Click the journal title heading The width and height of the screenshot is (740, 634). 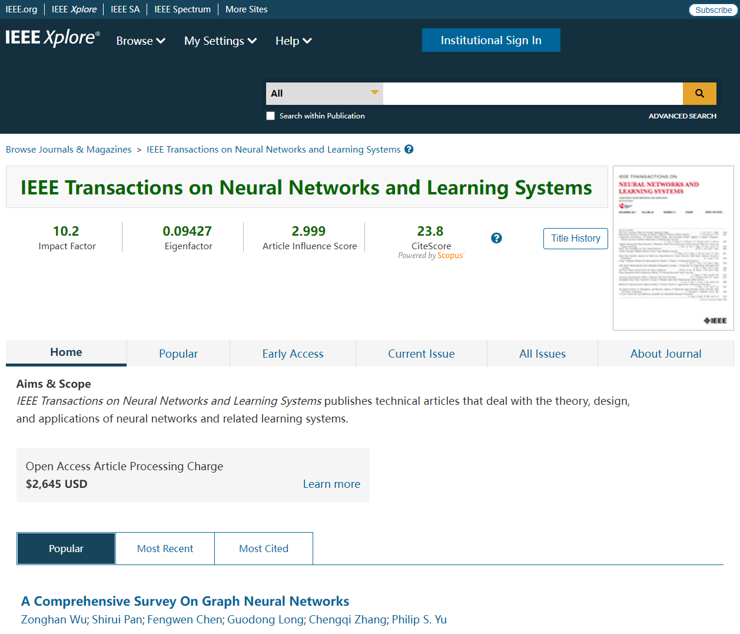coord(306,187)
